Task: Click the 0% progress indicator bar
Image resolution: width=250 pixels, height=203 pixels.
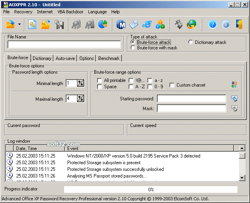Action: pos(151,190)
